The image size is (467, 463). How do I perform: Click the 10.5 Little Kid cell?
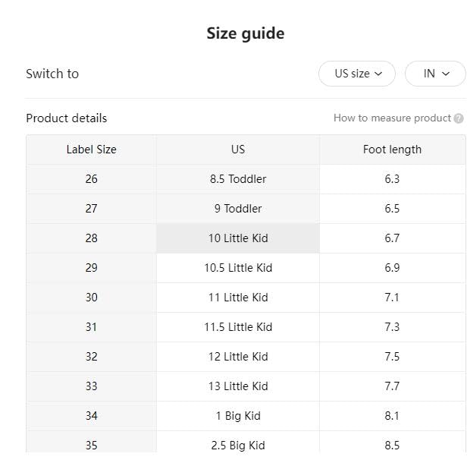[238, 268]
